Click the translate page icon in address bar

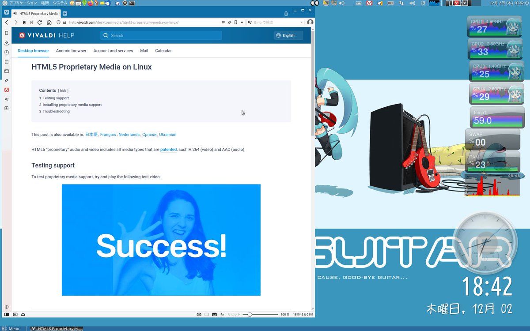coord(229,23)
